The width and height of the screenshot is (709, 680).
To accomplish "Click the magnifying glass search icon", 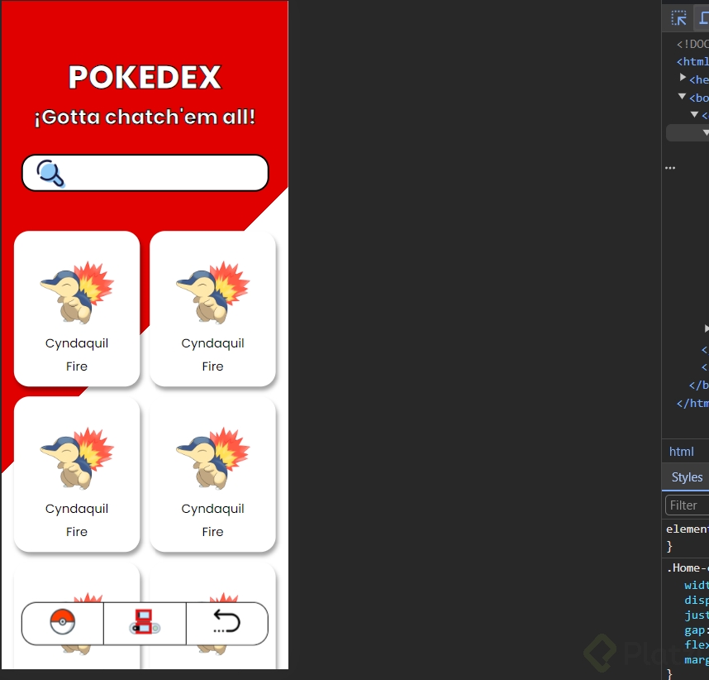I will click(x=50, y=174).
